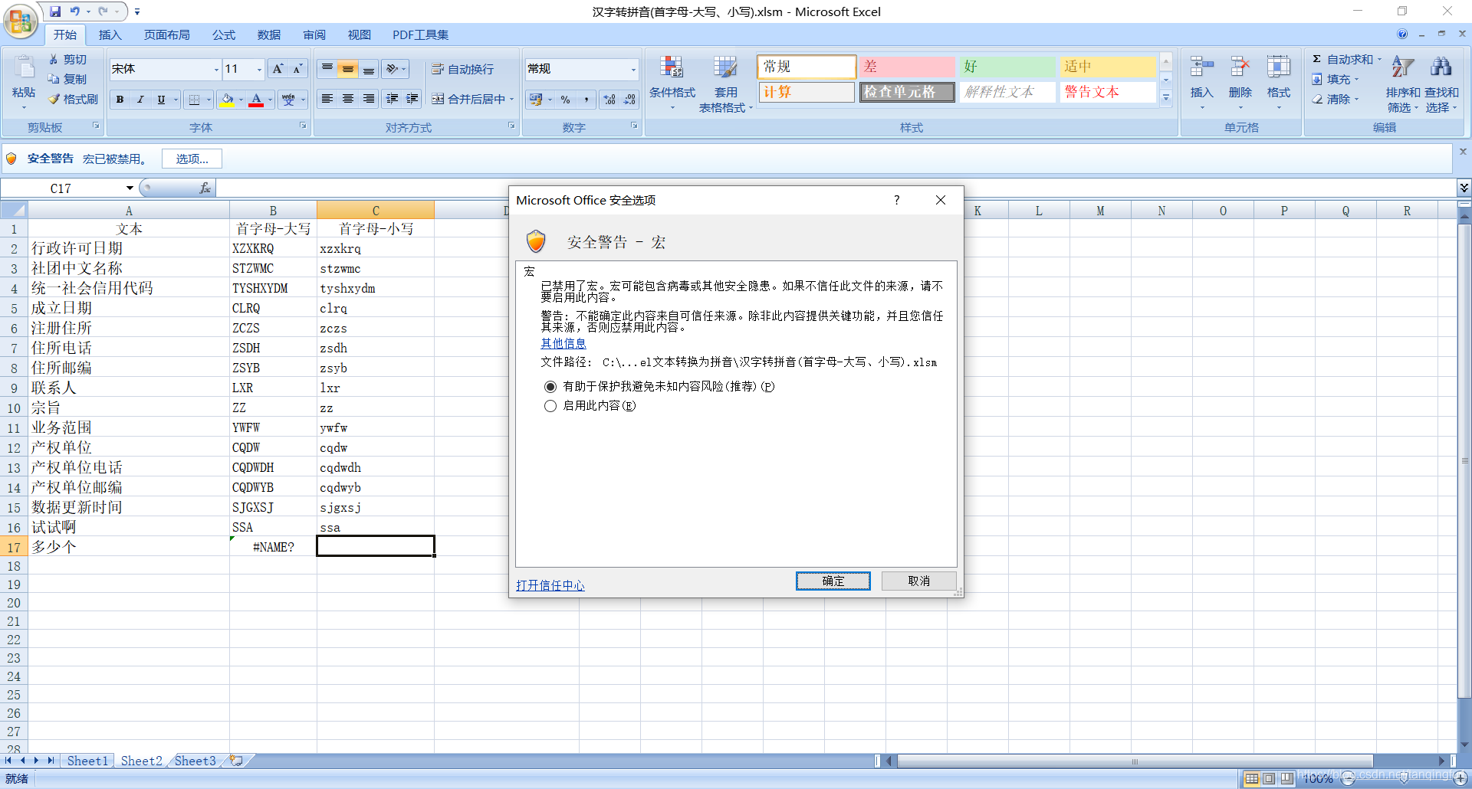Open Find and Select 查找和选择

[x=1441, y=84]
